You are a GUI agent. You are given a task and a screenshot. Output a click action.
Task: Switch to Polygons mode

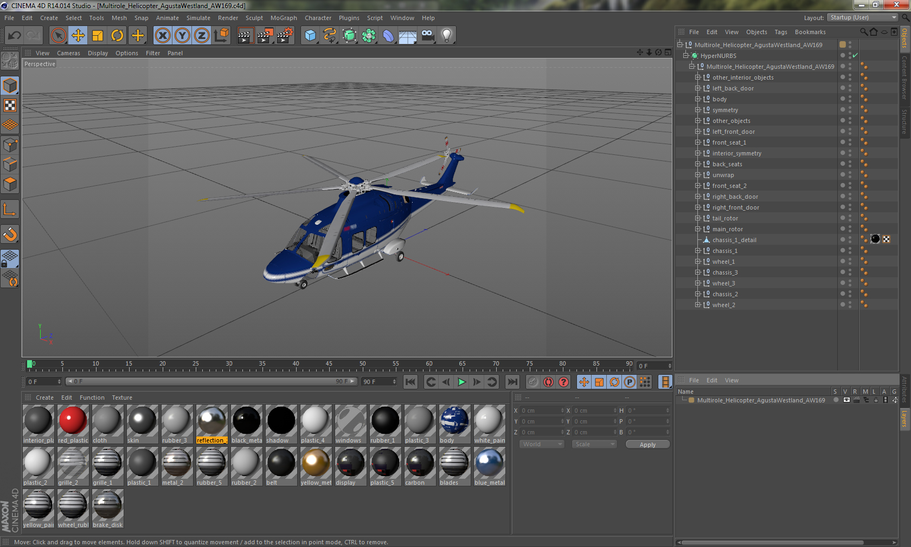click(x=10, y=184)
